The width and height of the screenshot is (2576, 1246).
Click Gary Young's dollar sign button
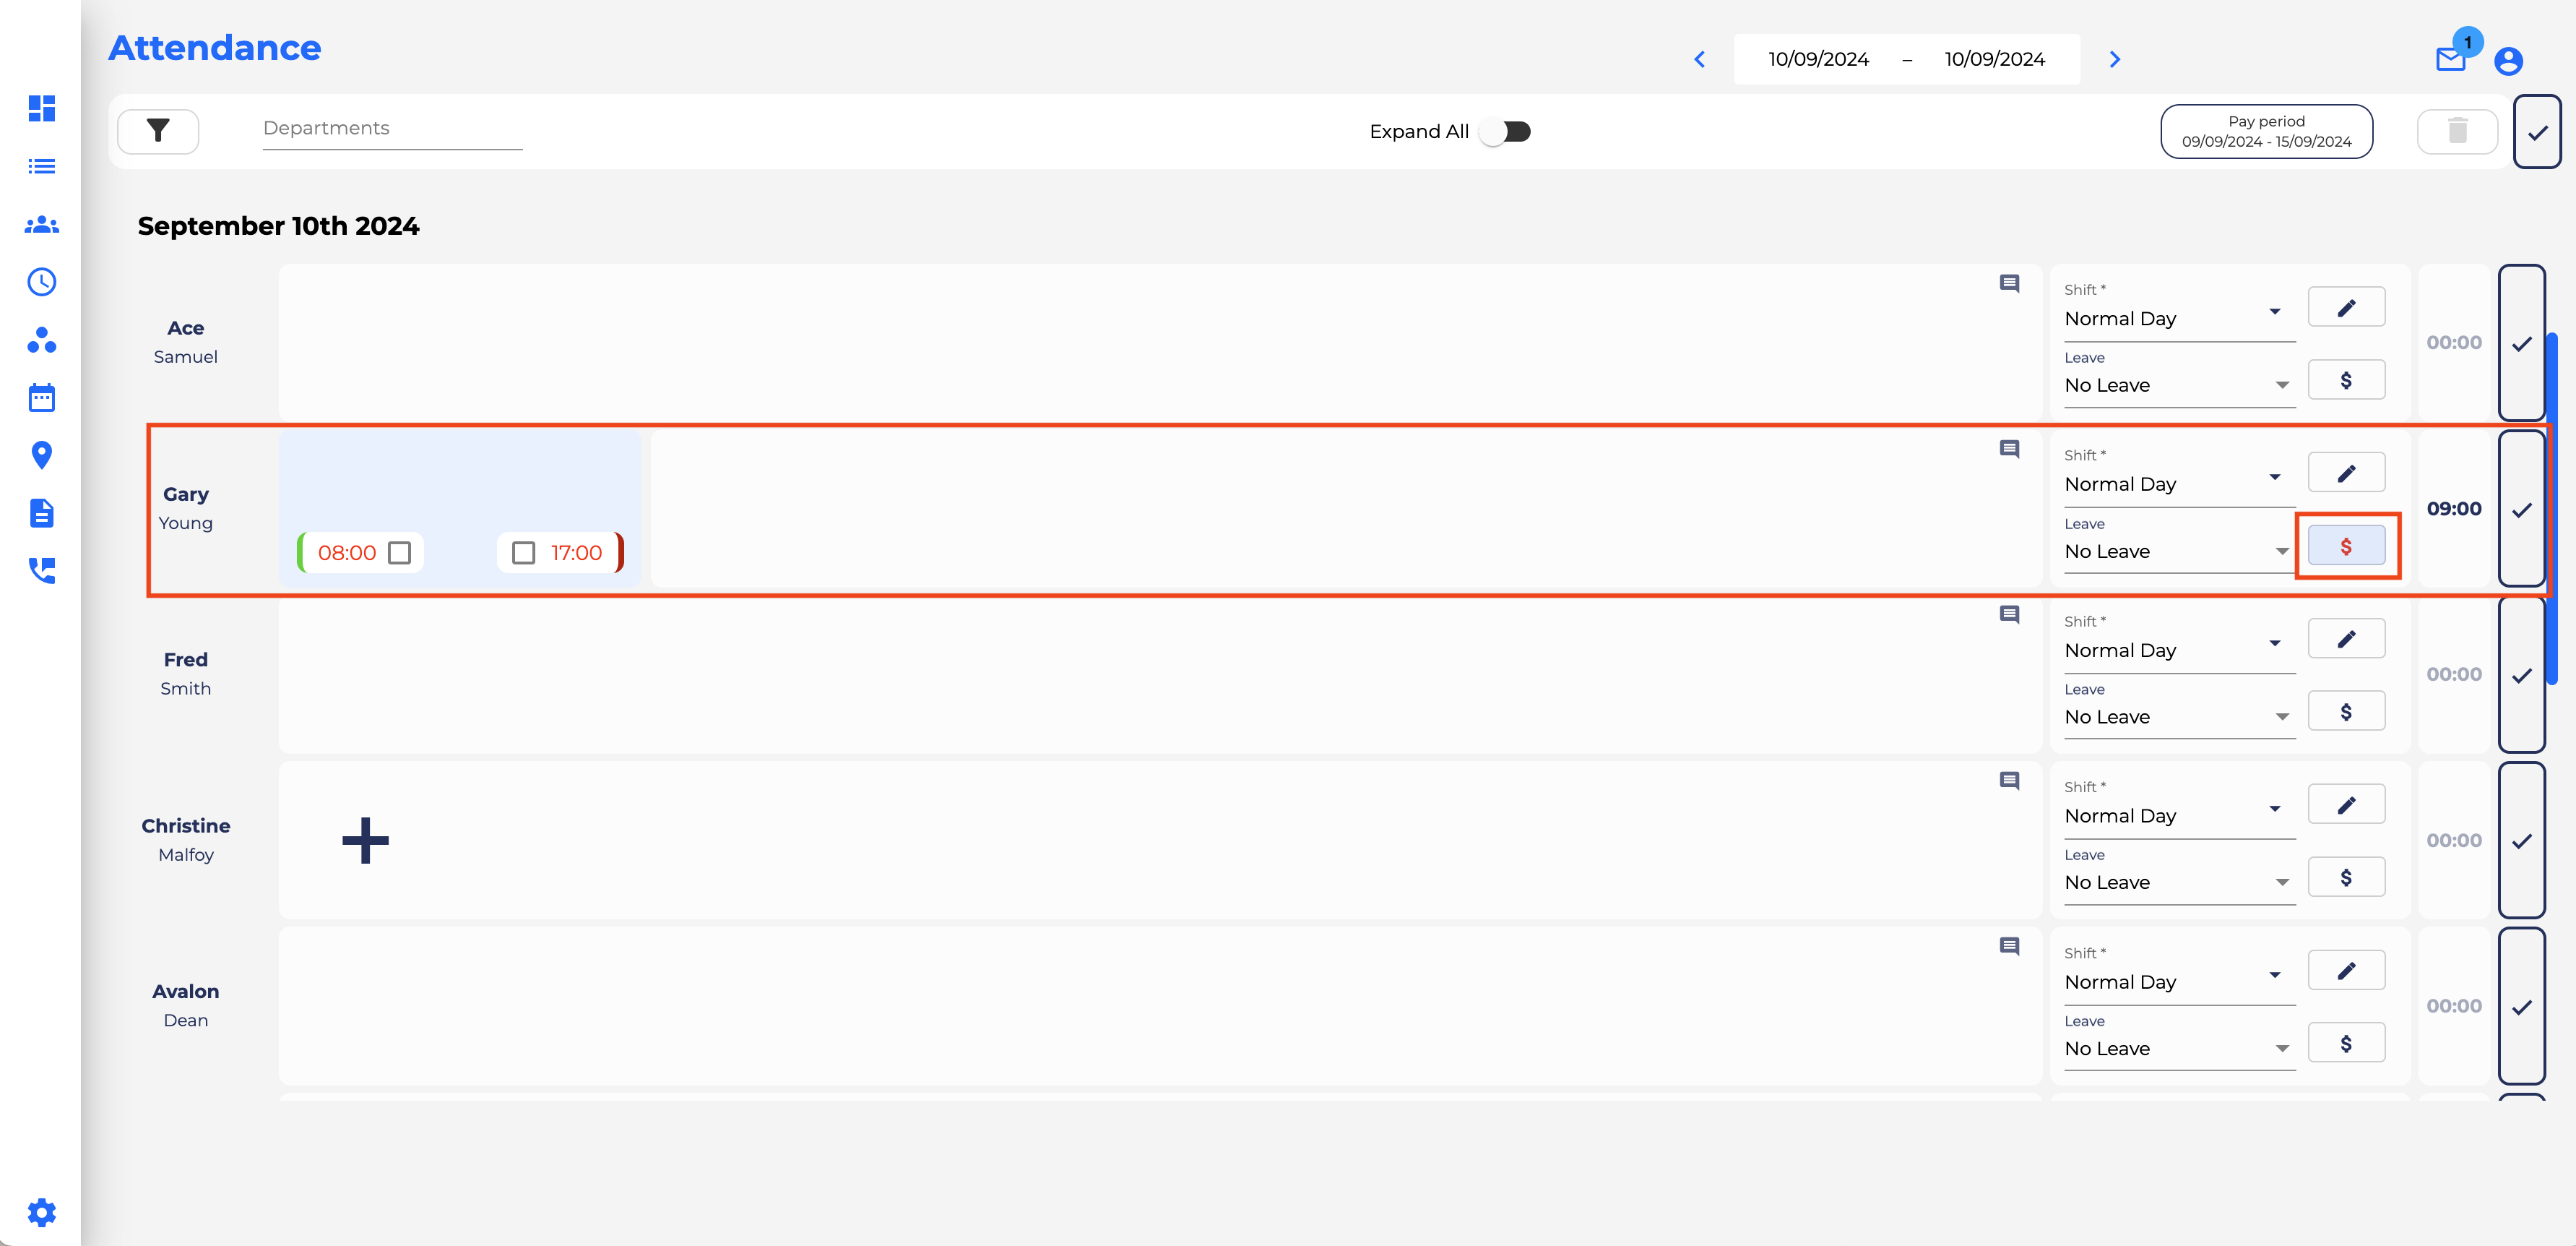pyautogui.click(x=2346, y=546)
